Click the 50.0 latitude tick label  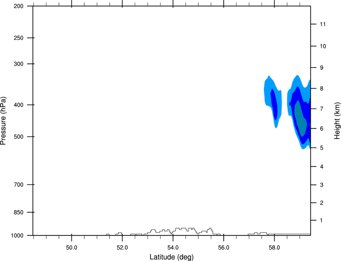(x=71, y=248)
